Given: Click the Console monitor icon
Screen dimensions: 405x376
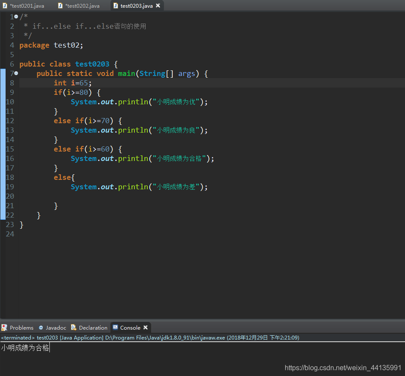Looking at the screenshot, I should [x=115, y=327].
